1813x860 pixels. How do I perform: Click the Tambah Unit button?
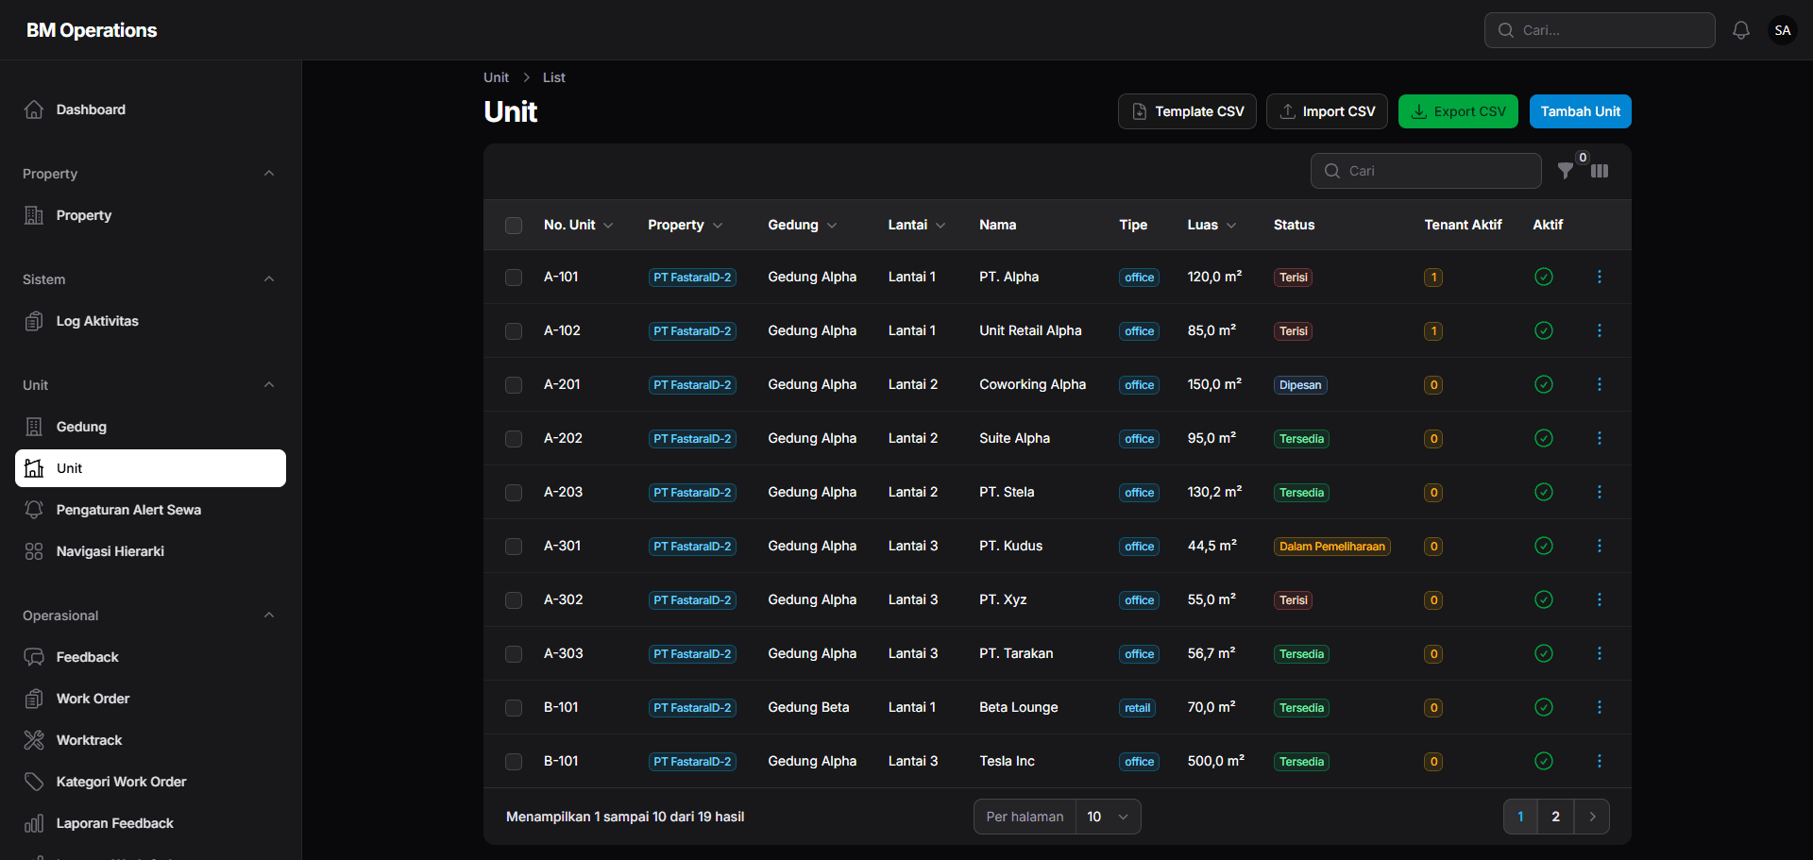click(x=1581, y=111)
